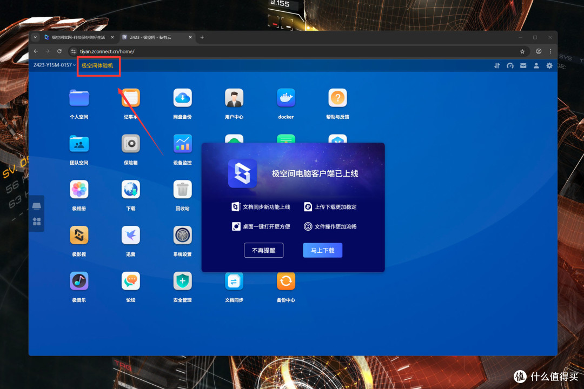
Task: Open the 个人空间 folder app
Action: click(x=79, y=98)
